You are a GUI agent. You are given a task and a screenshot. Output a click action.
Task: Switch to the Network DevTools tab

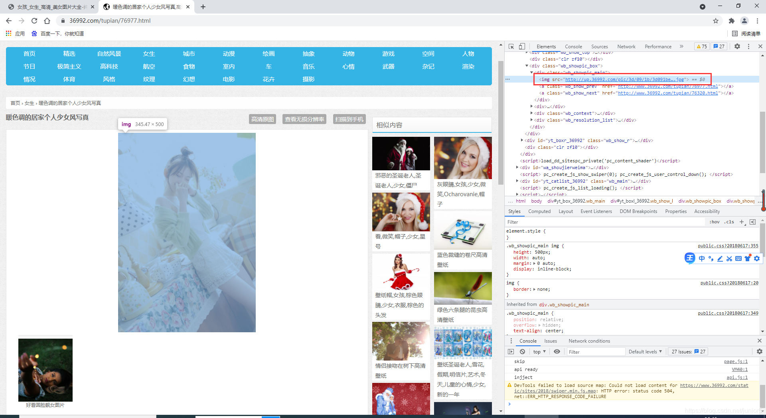626,47
